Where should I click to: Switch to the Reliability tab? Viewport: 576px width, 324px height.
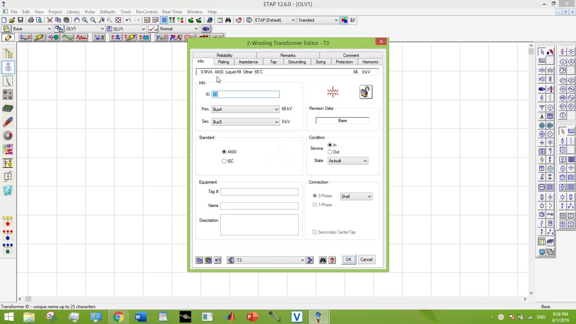tap(225, 55)
